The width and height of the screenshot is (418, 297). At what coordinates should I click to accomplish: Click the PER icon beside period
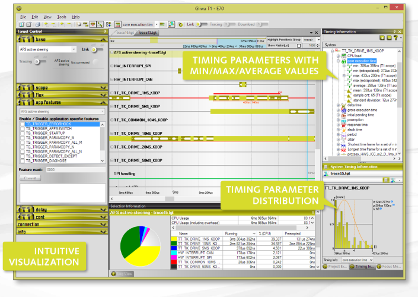pyautogui.click(x=344, y=135)
